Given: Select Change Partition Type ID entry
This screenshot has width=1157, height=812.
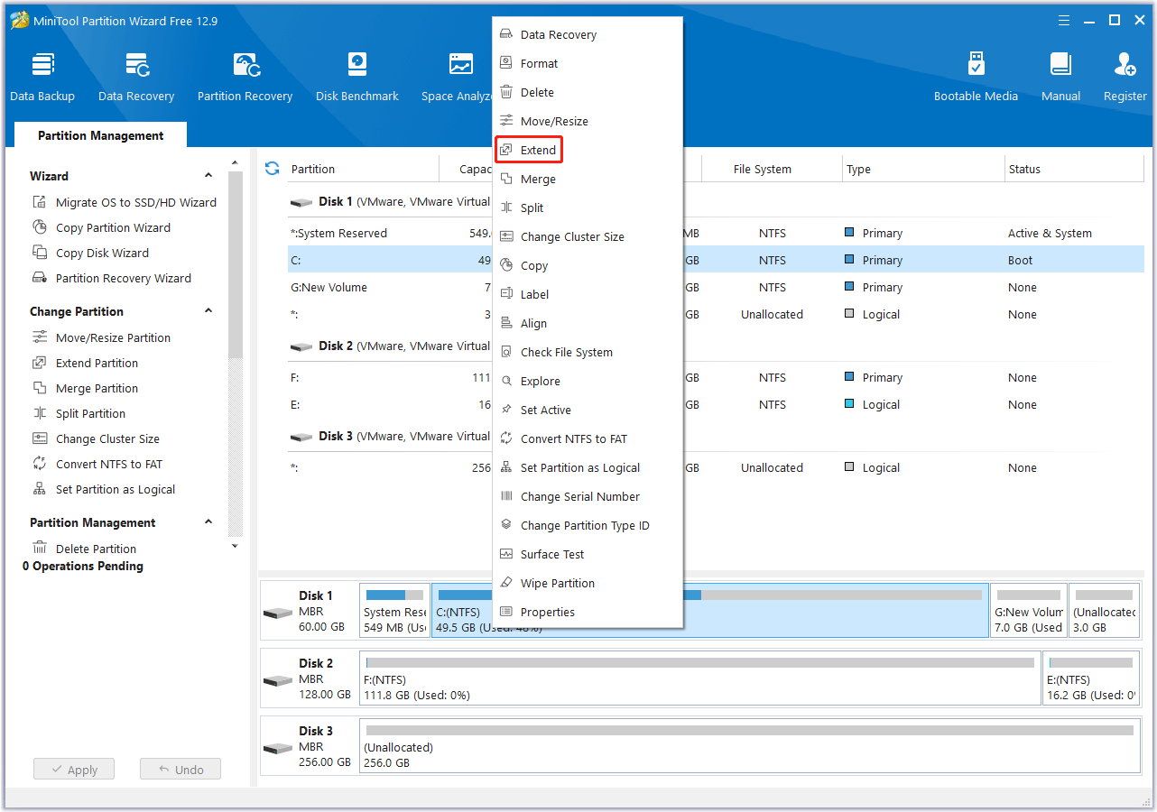Looking at the screenshot, I should (x=588, y=525).
